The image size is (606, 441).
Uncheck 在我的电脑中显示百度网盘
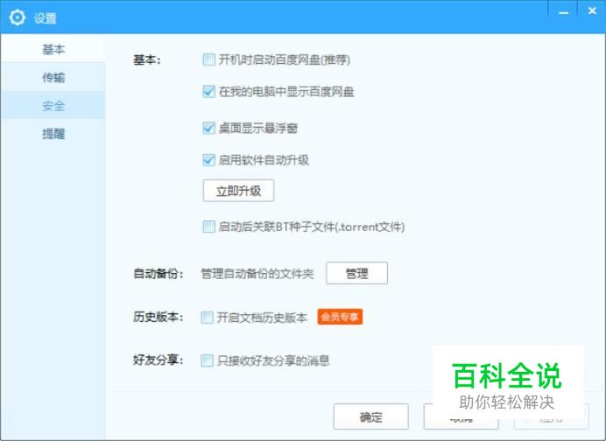[208, 92]
